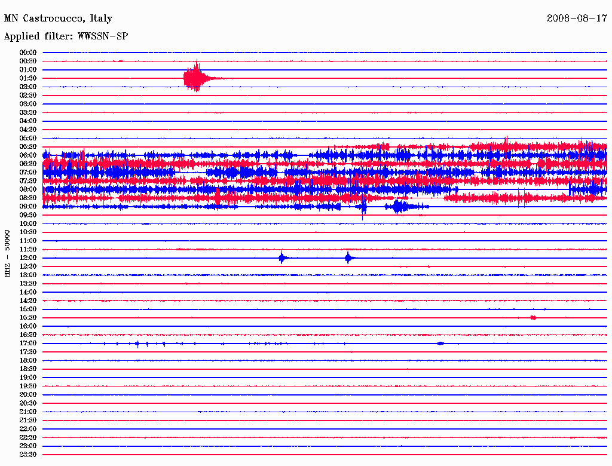Image resolution: width=612 pixels, height=466 pixels.
Task: Select the 12:00 time label
Action: 28,258
